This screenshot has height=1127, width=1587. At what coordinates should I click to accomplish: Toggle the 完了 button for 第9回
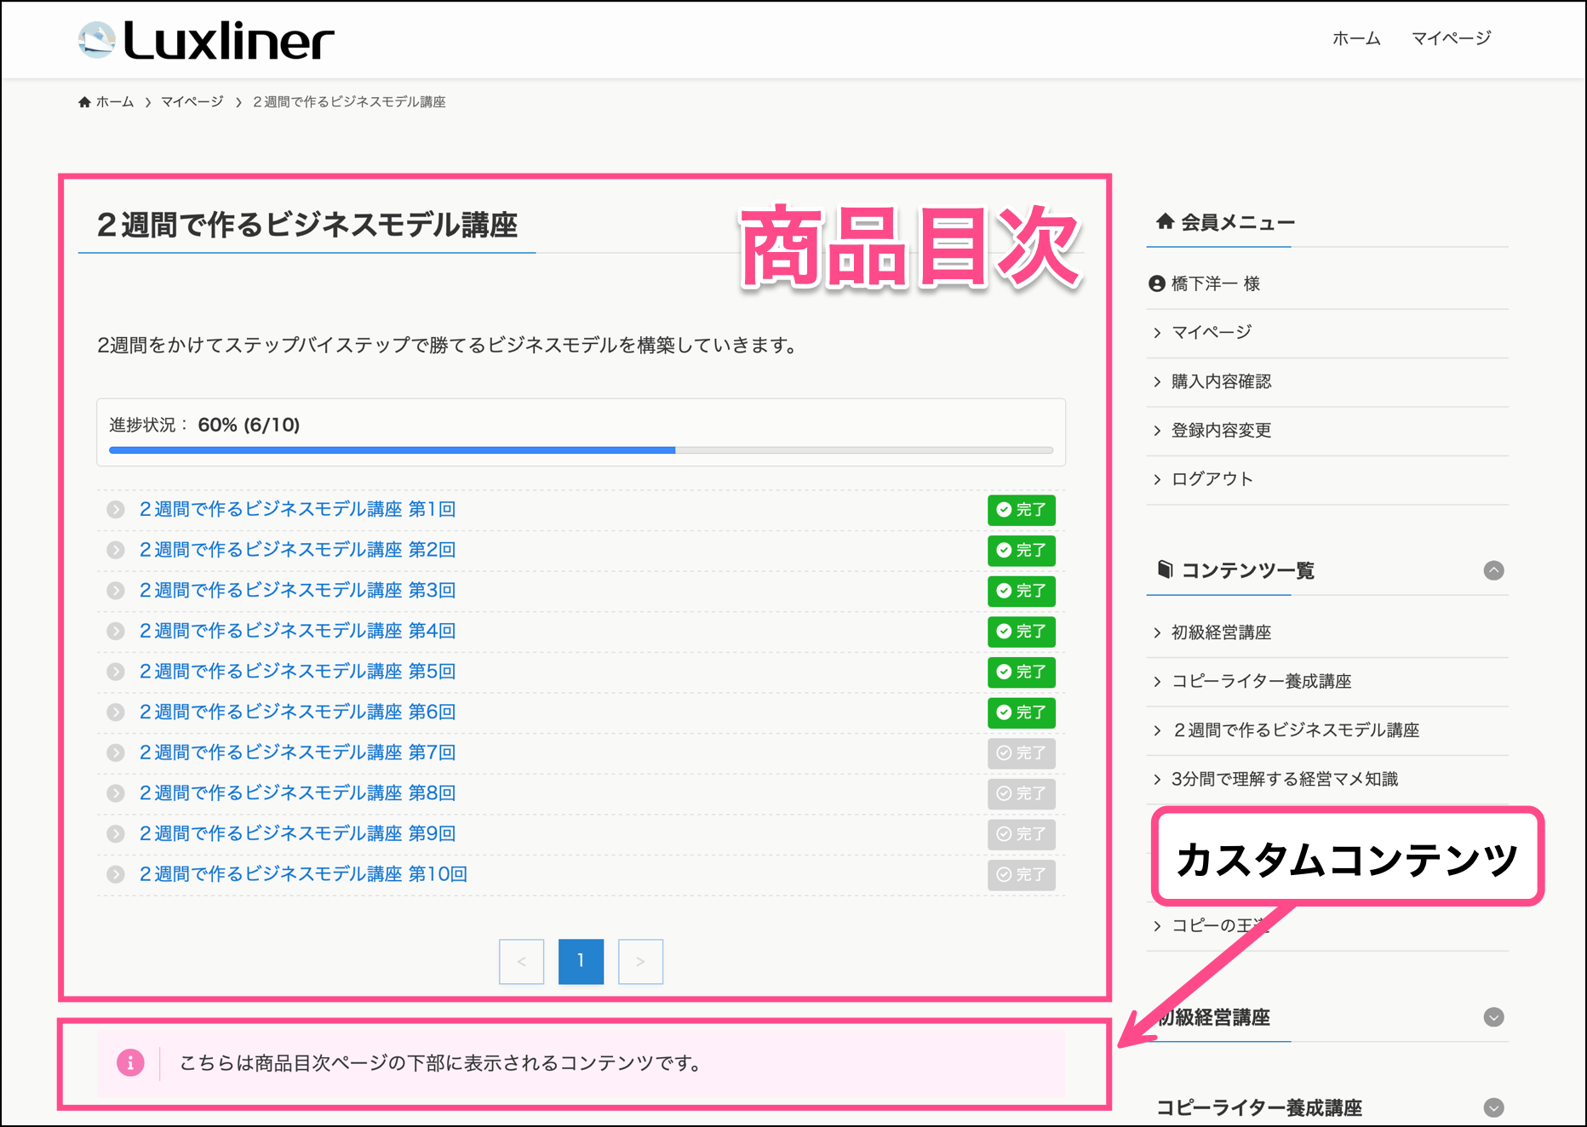(1021, 834)
